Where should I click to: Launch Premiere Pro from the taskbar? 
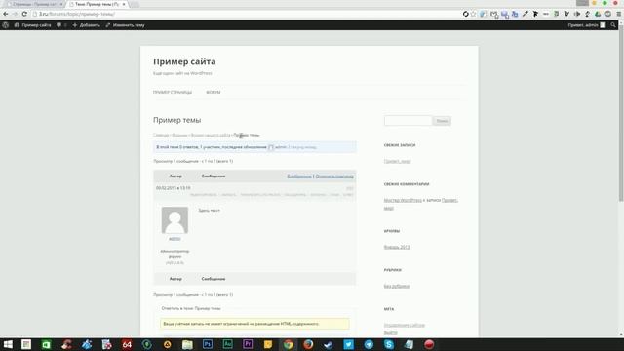pos(248,344)
